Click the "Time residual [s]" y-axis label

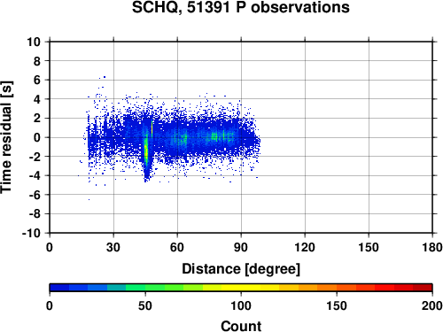tap(6, 137)
